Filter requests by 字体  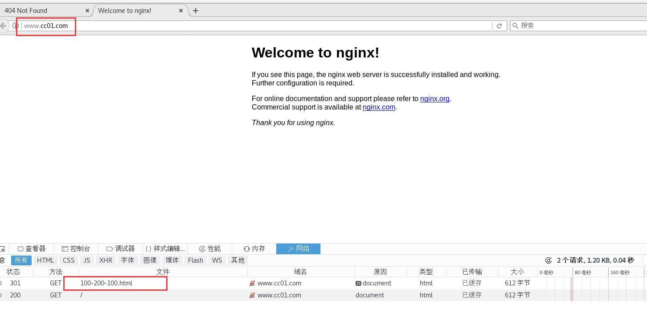127,260
